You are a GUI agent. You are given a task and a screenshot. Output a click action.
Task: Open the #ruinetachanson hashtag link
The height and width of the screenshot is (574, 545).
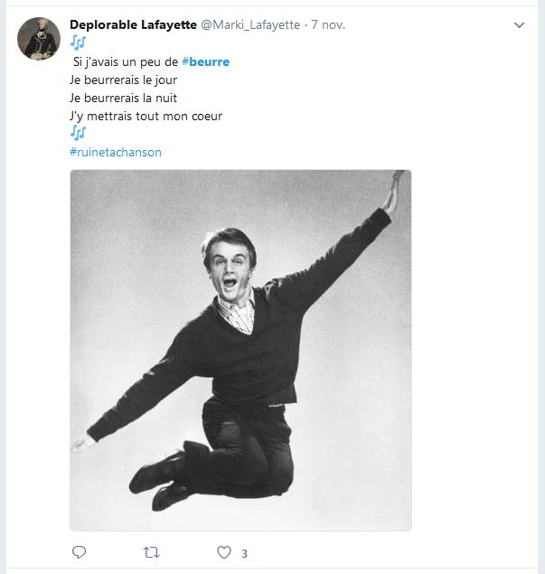coord(116,152)
